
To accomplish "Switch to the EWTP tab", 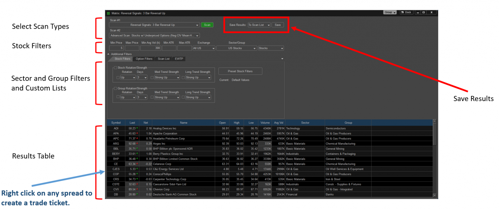I will (179, 59).
